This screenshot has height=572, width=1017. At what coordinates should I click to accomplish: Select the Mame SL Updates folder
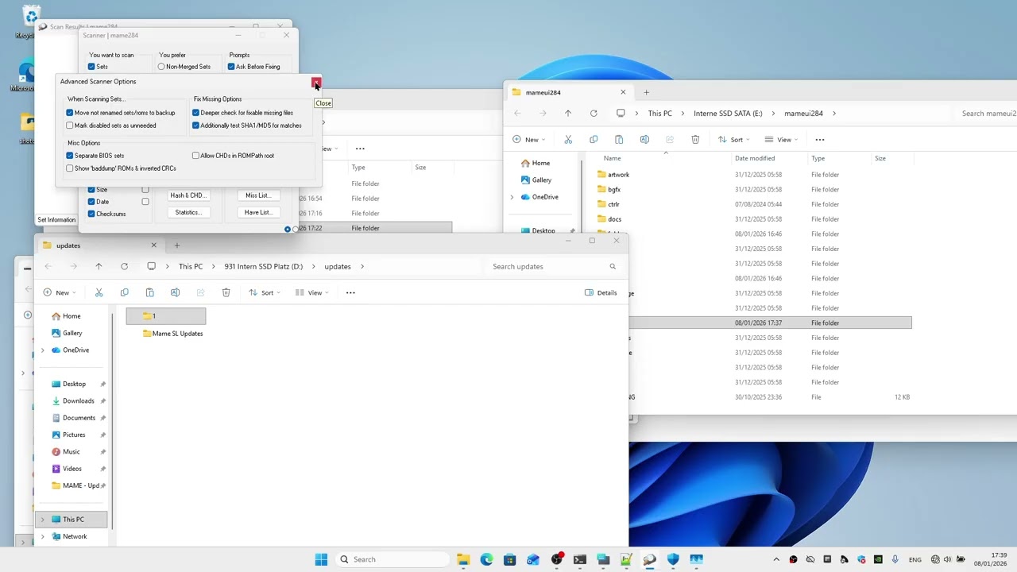[172, 334]
